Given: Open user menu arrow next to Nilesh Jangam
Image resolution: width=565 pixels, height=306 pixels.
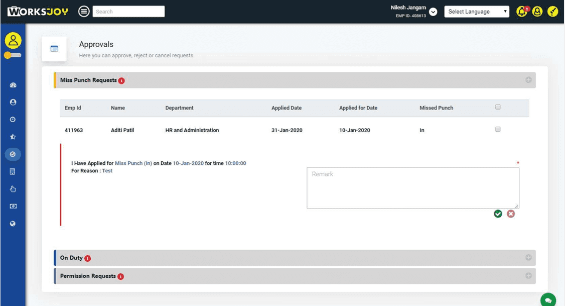Looking at the screenshot, I should click(x=434, y=12).
